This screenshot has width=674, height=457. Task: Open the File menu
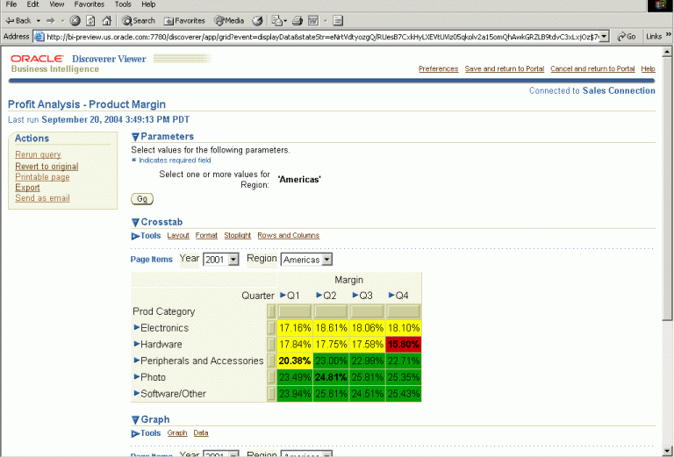coord(11,4)
